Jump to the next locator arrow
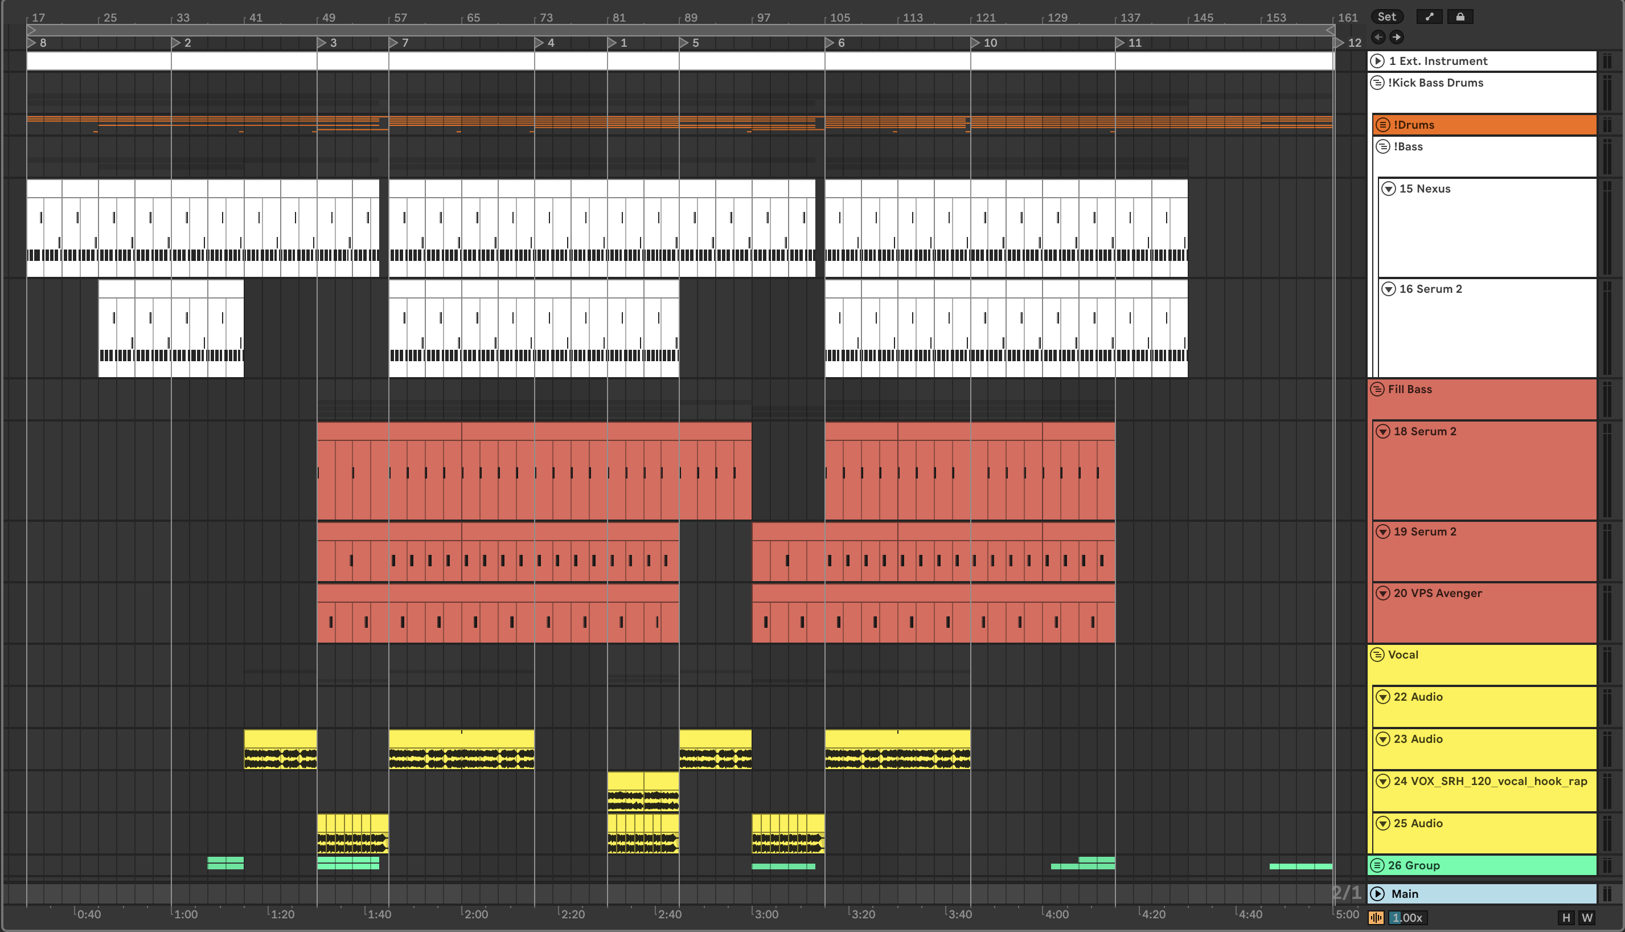The width and height of the screenshot is (1625, 932). click(1397, 37)
